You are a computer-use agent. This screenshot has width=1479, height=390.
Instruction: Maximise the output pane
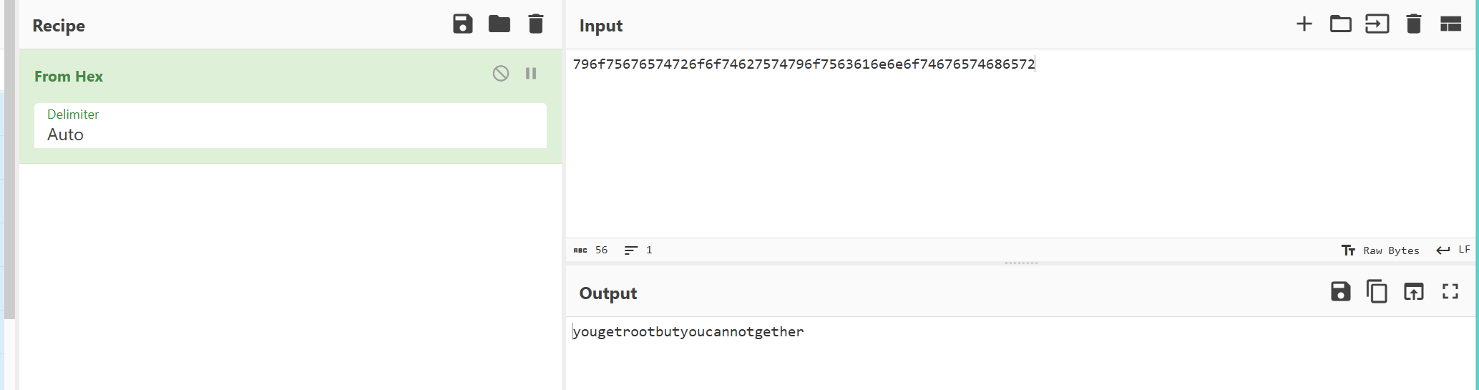(x=1450, y=291)
